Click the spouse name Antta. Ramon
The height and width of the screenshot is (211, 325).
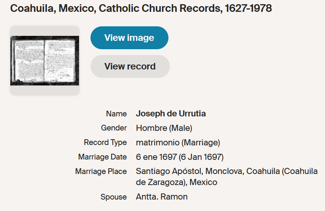click(x=162, y=197)
